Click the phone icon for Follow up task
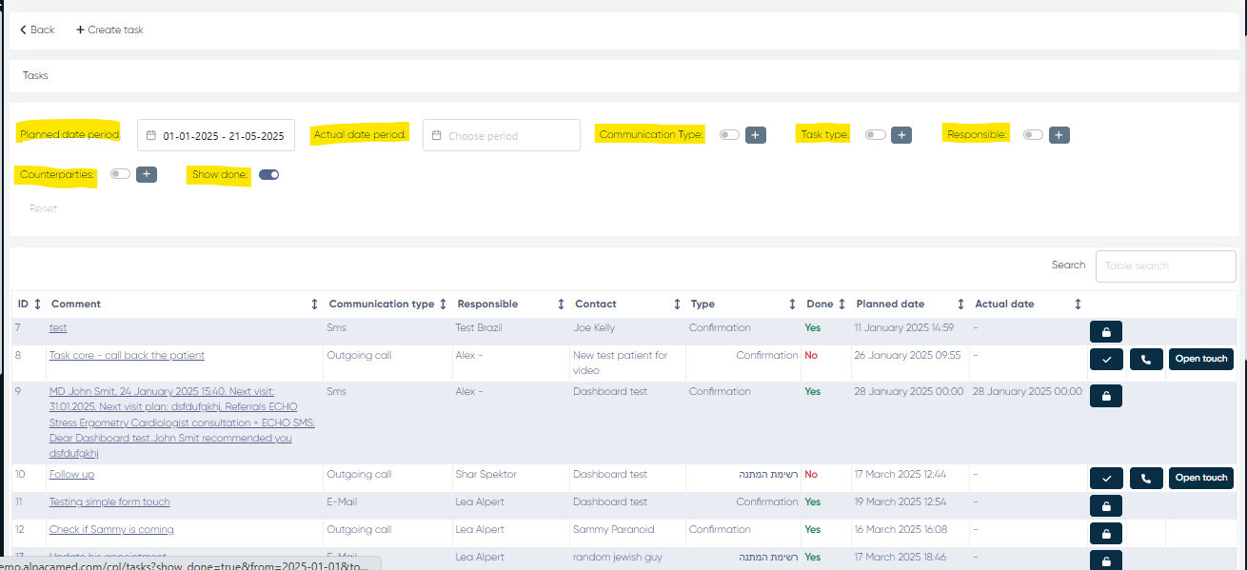 pos(1146,478)
